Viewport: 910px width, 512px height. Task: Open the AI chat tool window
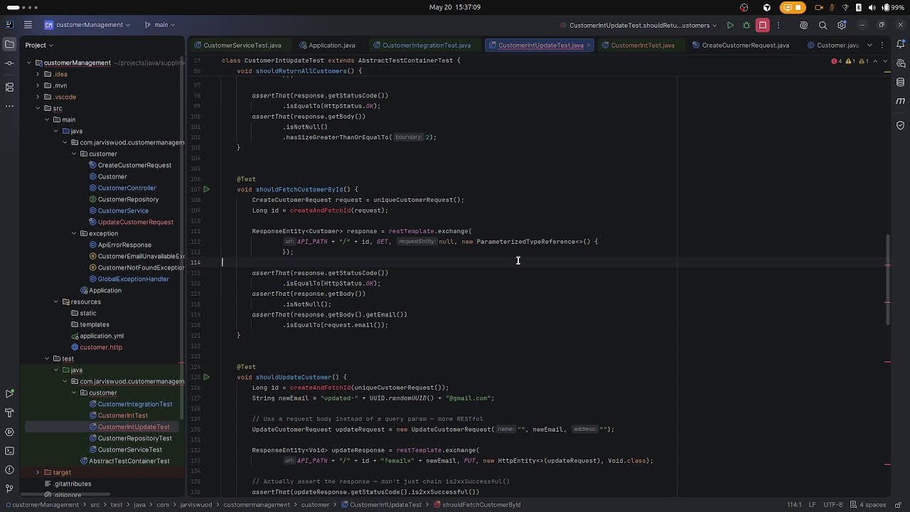[x=901, y=63]
